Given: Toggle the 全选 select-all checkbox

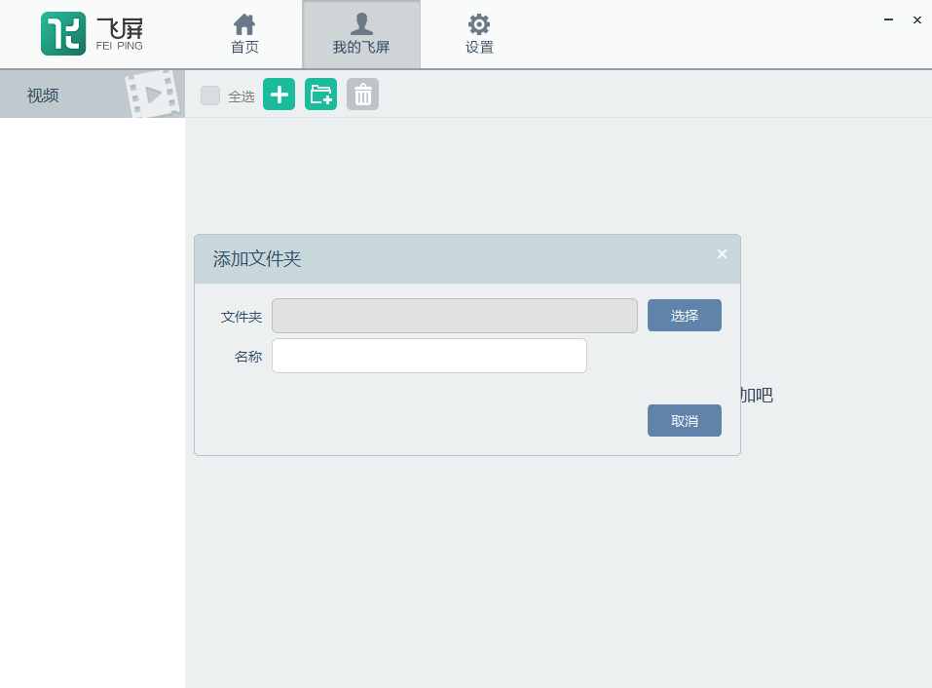Looking at the screenshot, I should (209, 96).
